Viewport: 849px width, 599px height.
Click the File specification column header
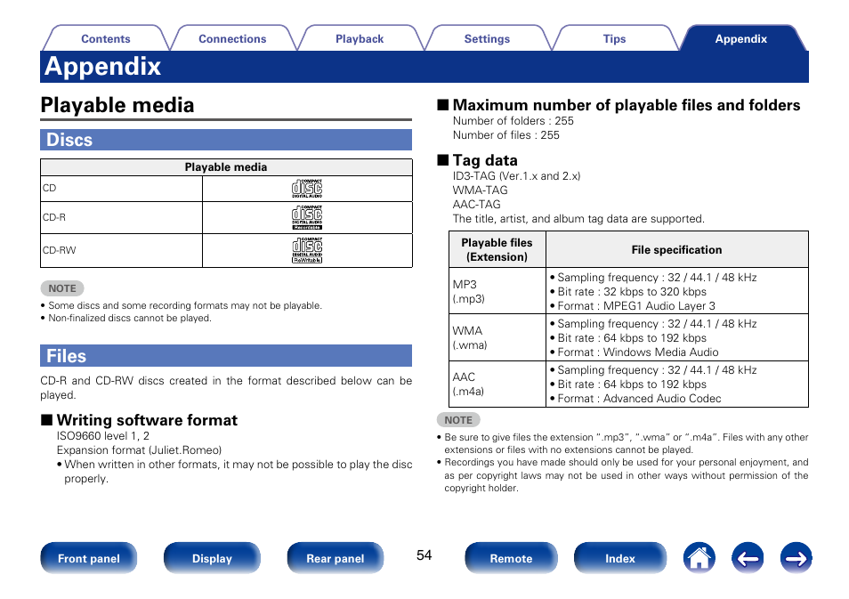pyautogui.click(x=677, y=250)
